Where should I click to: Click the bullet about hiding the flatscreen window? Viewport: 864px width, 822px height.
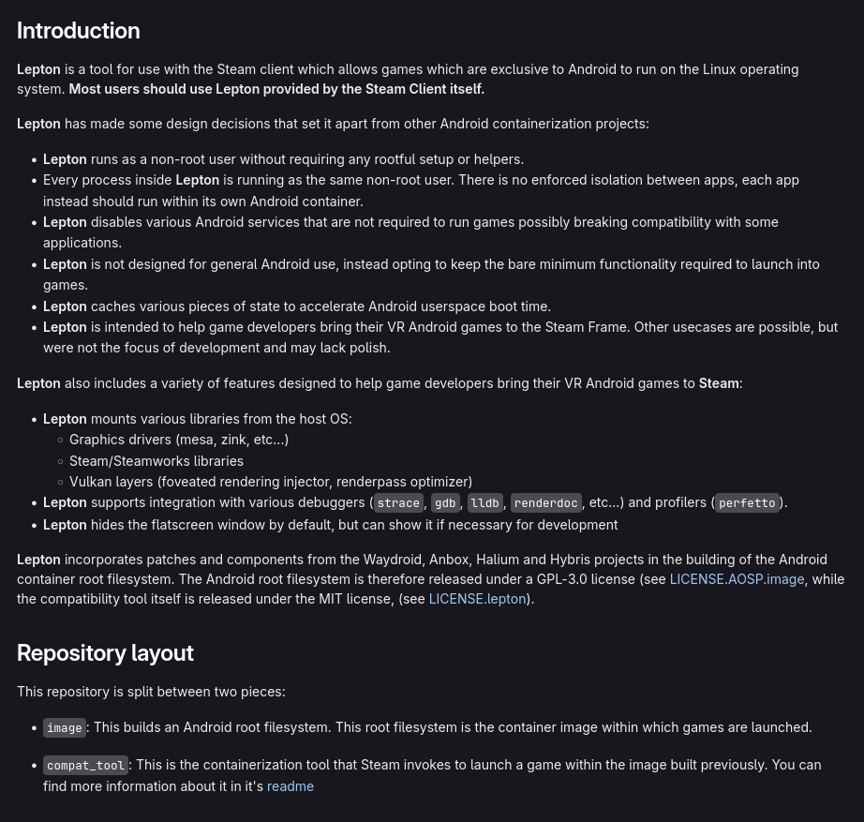(x=331, y=525)
